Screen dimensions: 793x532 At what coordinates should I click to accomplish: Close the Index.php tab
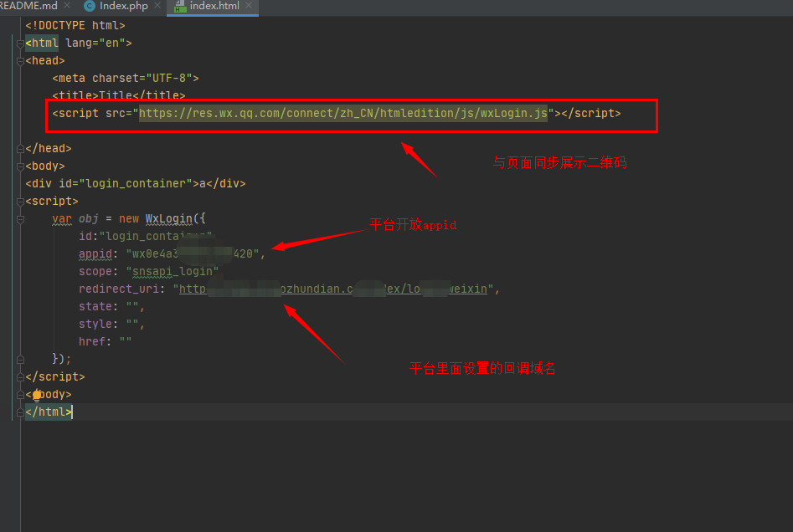157,6
